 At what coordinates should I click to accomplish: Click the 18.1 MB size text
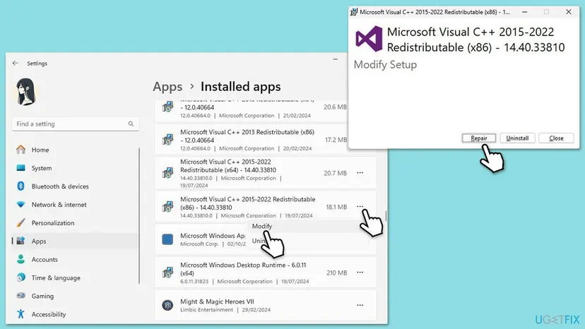[x=336, y=207]
